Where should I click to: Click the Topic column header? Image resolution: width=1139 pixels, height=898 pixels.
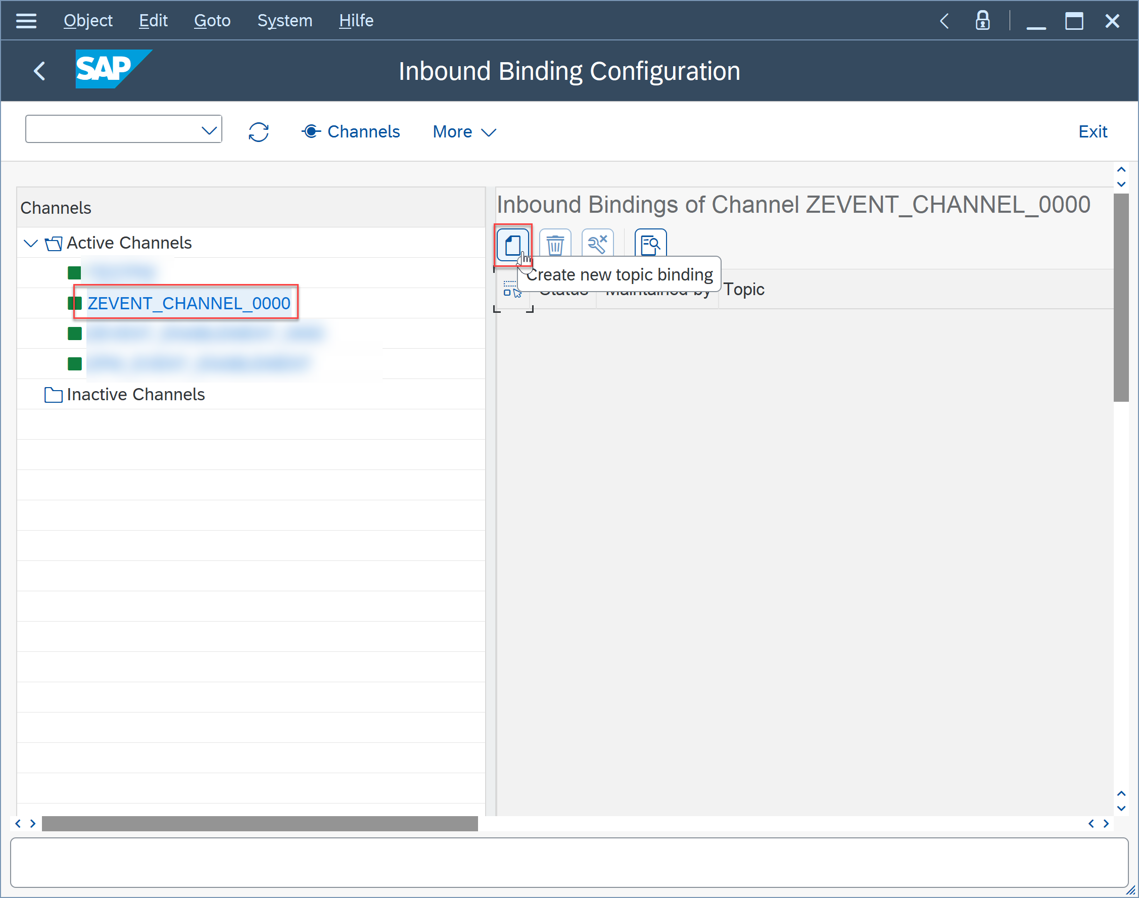[x=744, y=289]
